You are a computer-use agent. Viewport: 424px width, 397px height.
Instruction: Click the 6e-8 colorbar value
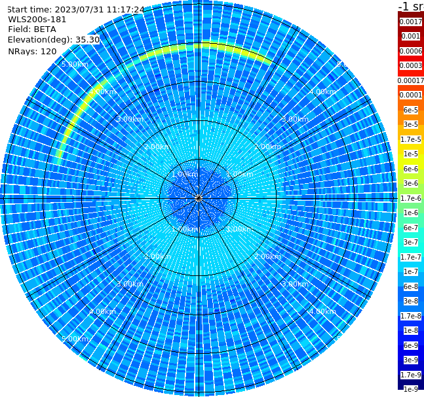tap(411, 286)
